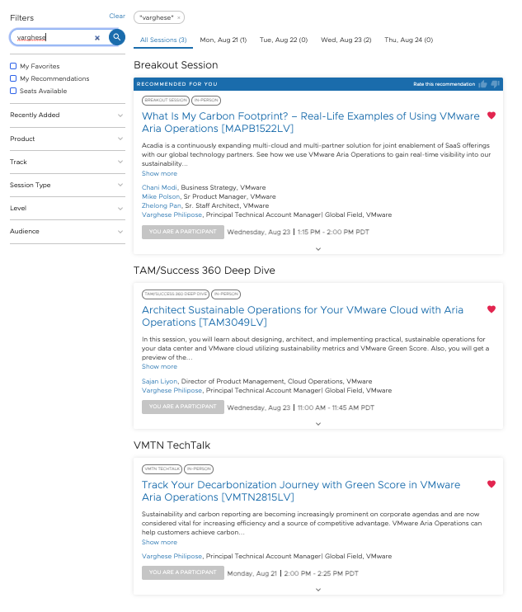
Task: Open speaker Zhelong Pan's profile
Action: [x=162, y=205]
